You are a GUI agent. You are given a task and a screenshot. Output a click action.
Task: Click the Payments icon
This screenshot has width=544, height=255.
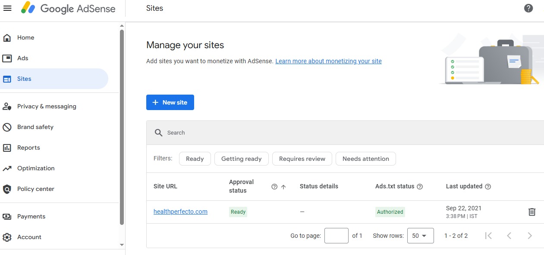(x=7, y=217)
